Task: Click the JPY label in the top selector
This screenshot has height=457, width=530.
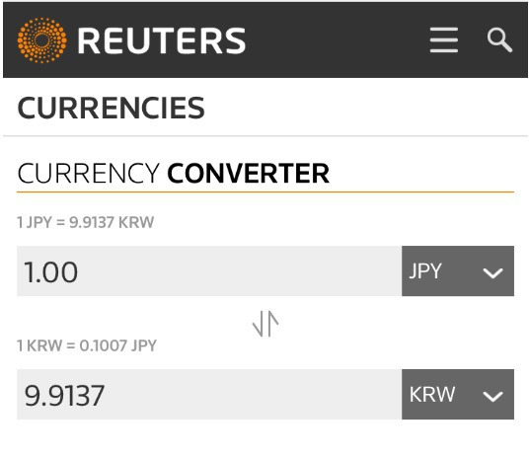Action: [x=425, y=271]
